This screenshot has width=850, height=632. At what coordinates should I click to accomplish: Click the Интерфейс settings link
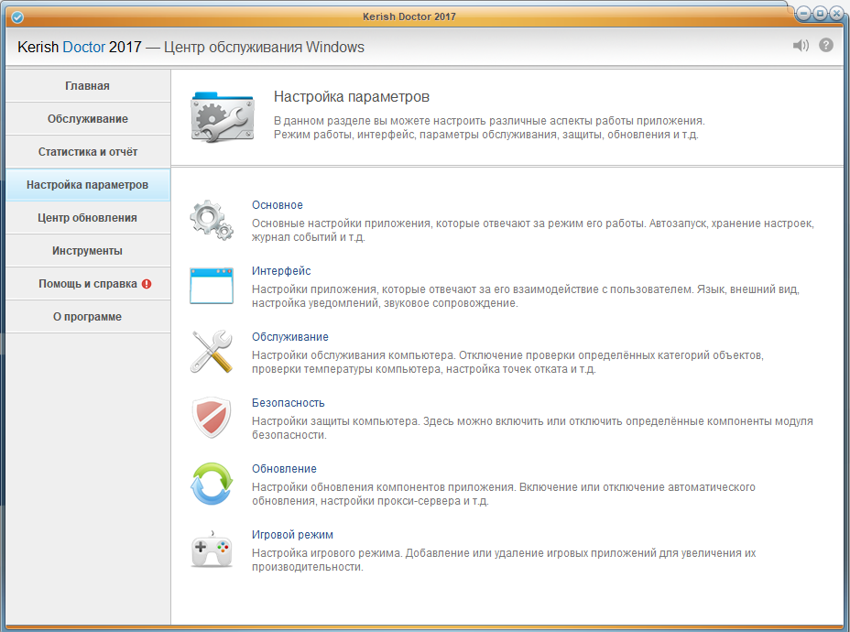point(281,271)
